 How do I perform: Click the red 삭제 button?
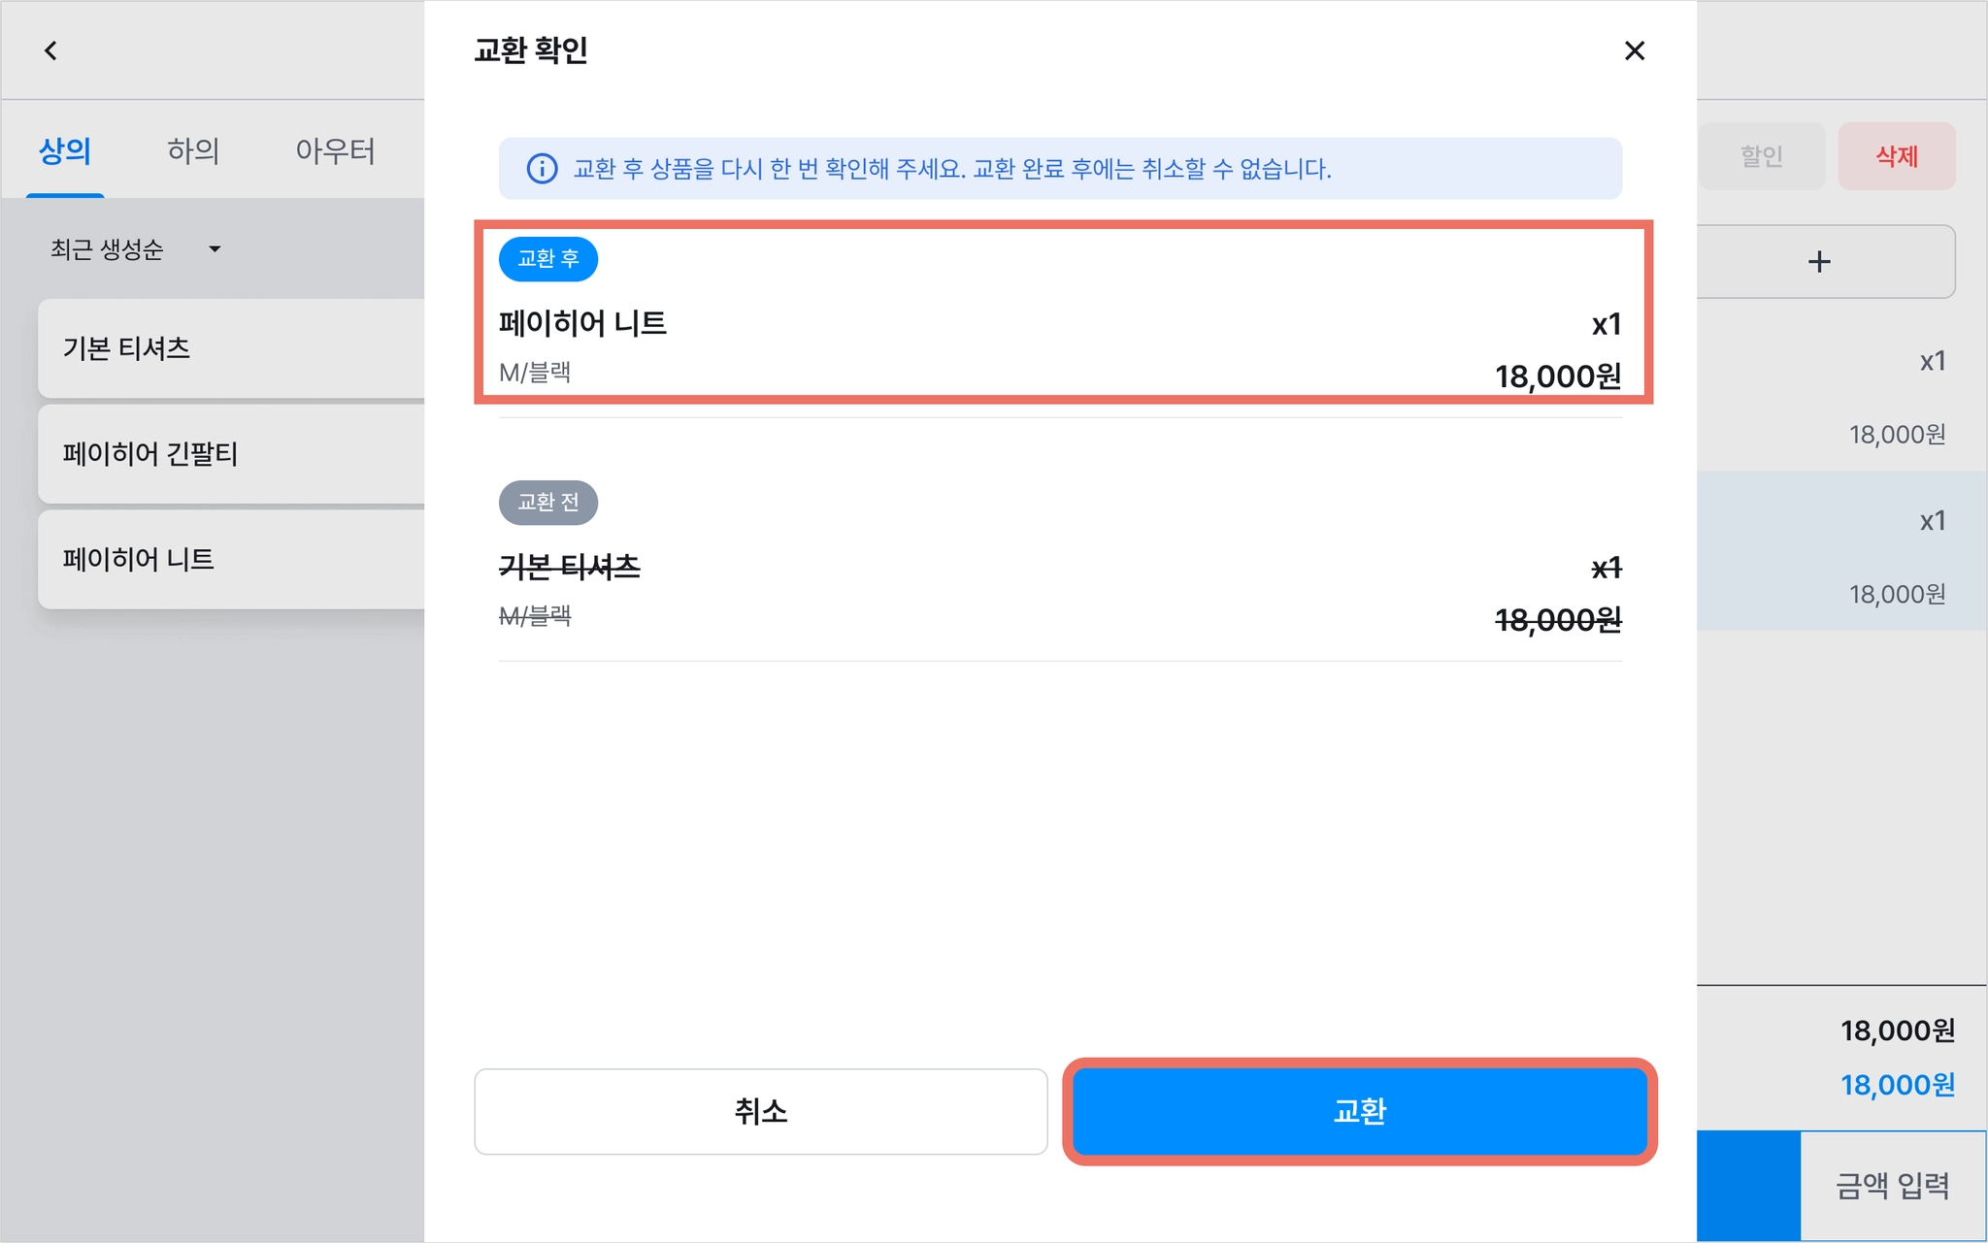point(1897,156)
